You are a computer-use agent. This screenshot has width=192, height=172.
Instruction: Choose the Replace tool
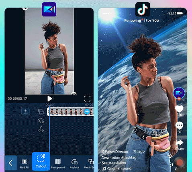(74, 164)
